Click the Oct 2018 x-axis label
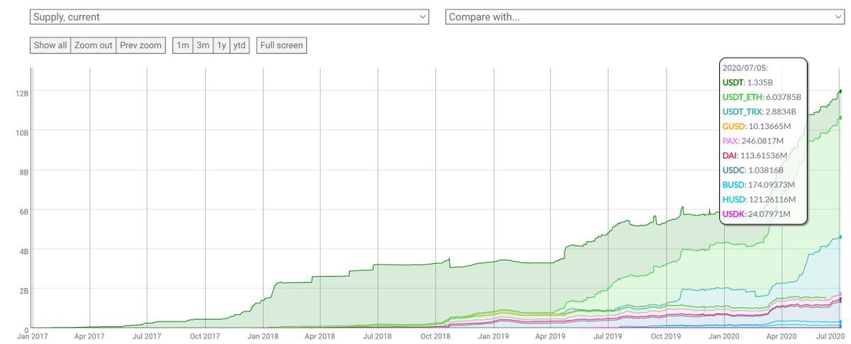851x344 pixels. pyautogui.click(x=435, y=336)
